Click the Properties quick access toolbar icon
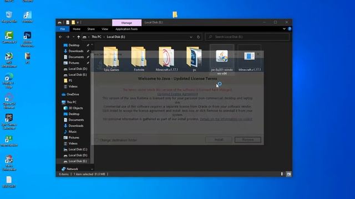The width and height of the screenshot is (355, 199). pos(68,22)
